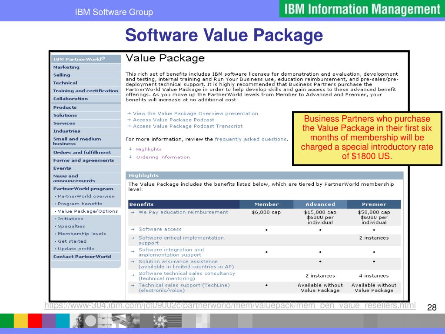Follow the frequently asked questions link
Image resolution: width=445 pixels, height=334 pixels.
(x=251, y=139)
